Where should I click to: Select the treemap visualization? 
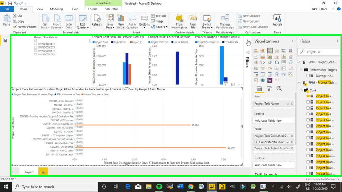click(x=284, y=62)
